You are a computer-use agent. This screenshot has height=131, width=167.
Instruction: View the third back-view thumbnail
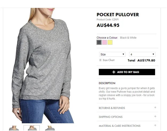tap(50, 128)
